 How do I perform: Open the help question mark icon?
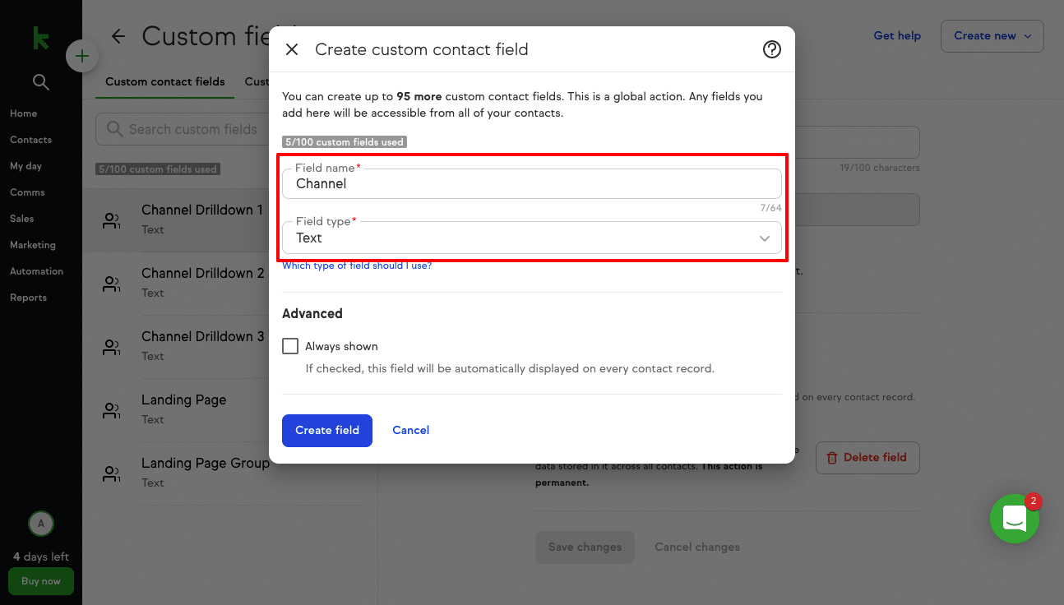771,50
